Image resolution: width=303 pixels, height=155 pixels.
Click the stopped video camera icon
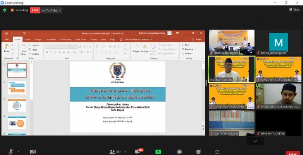click(33, 152)
